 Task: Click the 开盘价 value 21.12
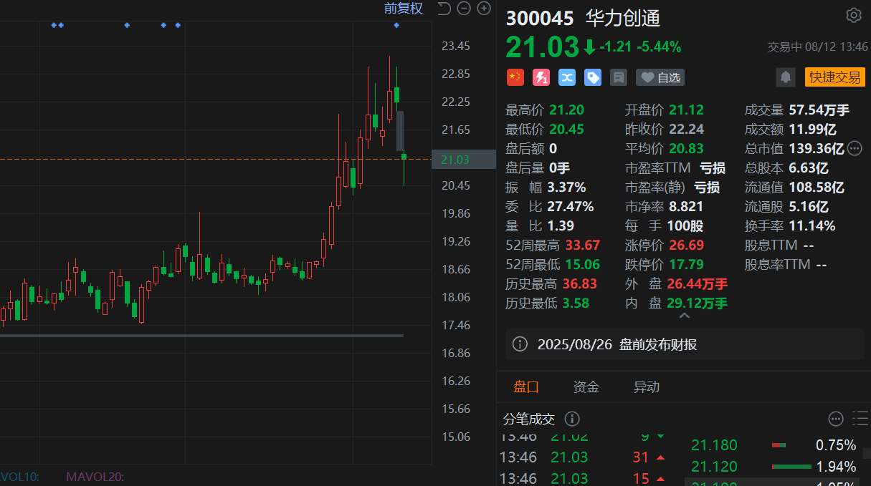click(686, 110)
